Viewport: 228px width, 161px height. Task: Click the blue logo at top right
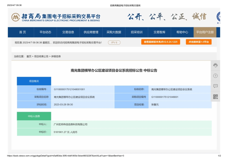[x=219, y=17]
